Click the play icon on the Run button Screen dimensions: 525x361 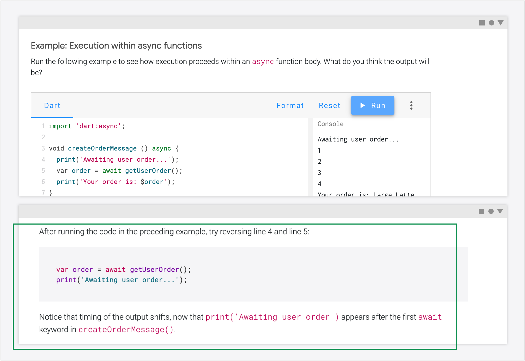[363, 105]
